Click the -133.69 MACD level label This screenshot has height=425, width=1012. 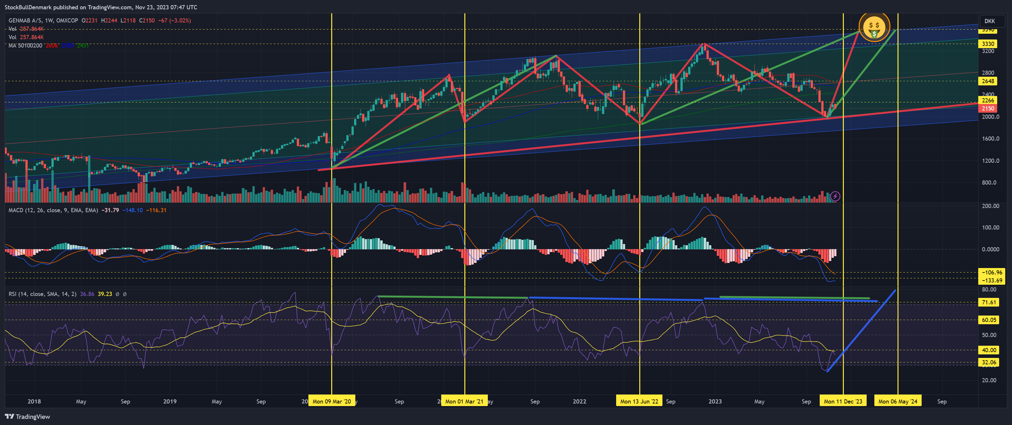(992, 280)
